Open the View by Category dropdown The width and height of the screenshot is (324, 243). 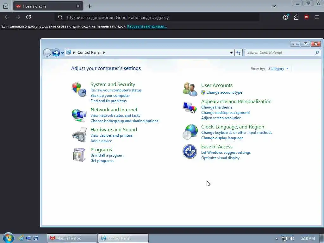coord(278,69)
